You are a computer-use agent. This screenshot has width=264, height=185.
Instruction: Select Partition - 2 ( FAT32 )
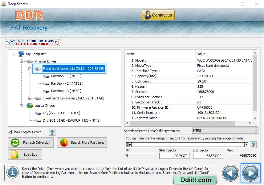[67, 83]
